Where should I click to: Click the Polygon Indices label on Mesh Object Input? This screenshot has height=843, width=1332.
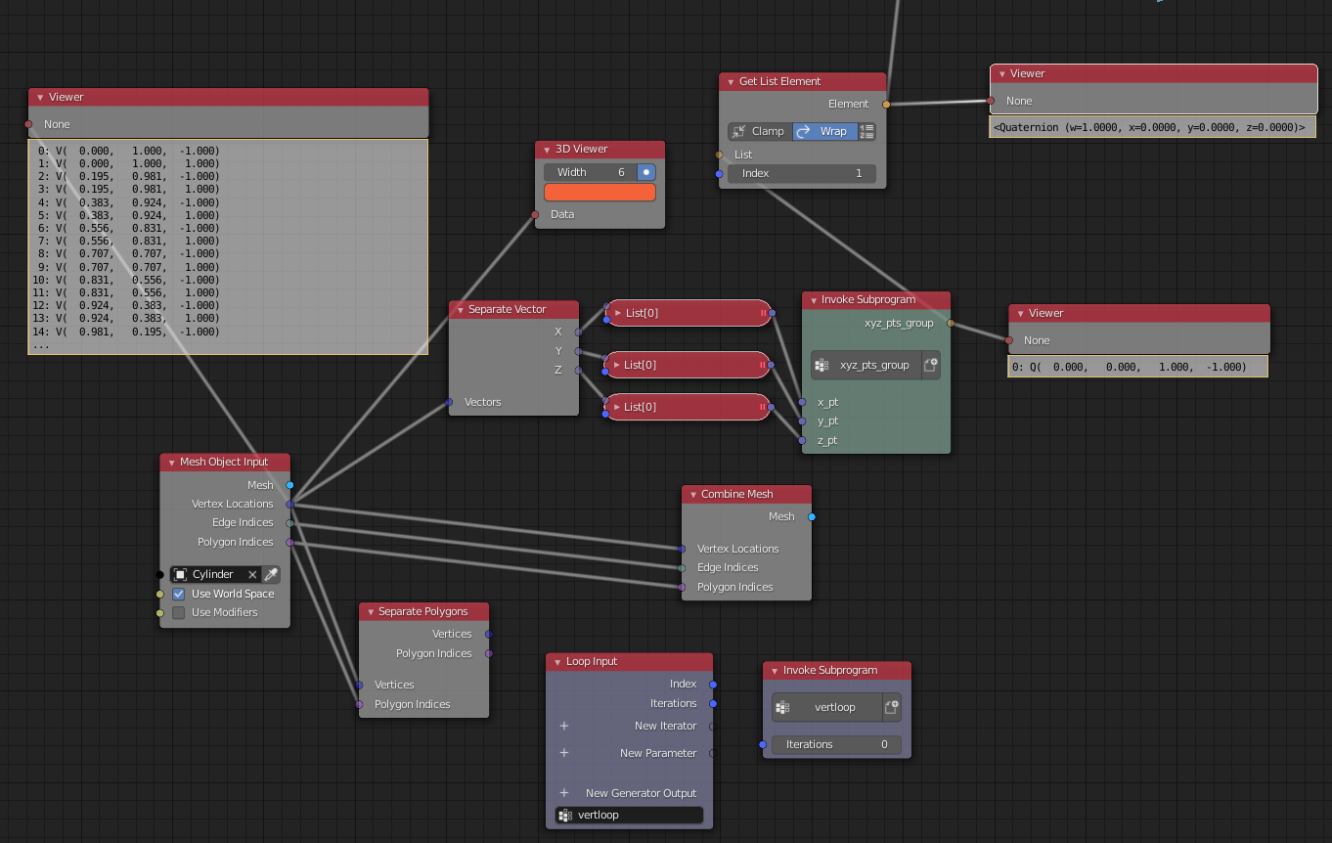click(236, 542)
